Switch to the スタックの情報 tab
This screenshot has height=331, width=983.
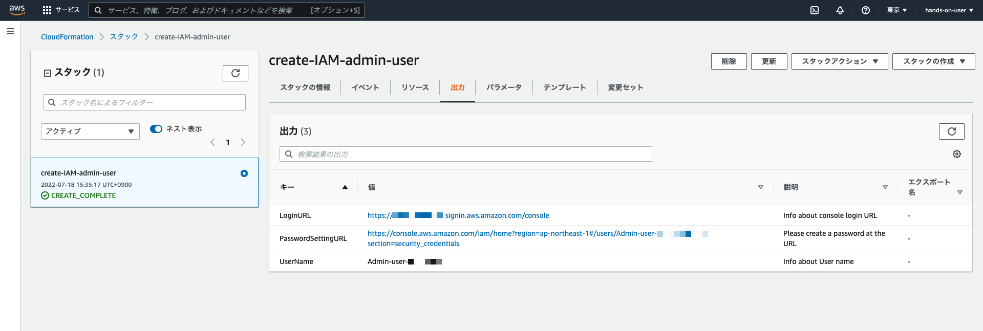[305, 87]
